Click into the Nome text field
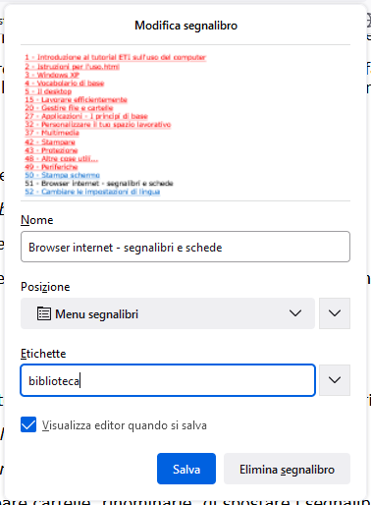The image size is (371, 505). click(x=185, y=247)
